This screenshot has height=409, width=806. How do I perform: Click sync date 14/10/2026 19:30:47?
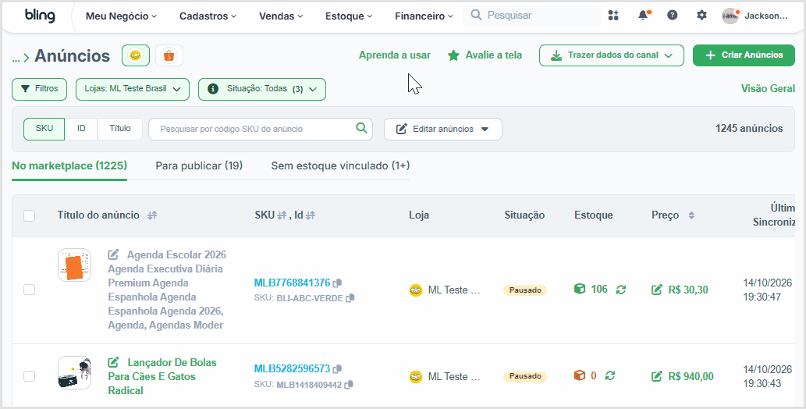[768, 290]
